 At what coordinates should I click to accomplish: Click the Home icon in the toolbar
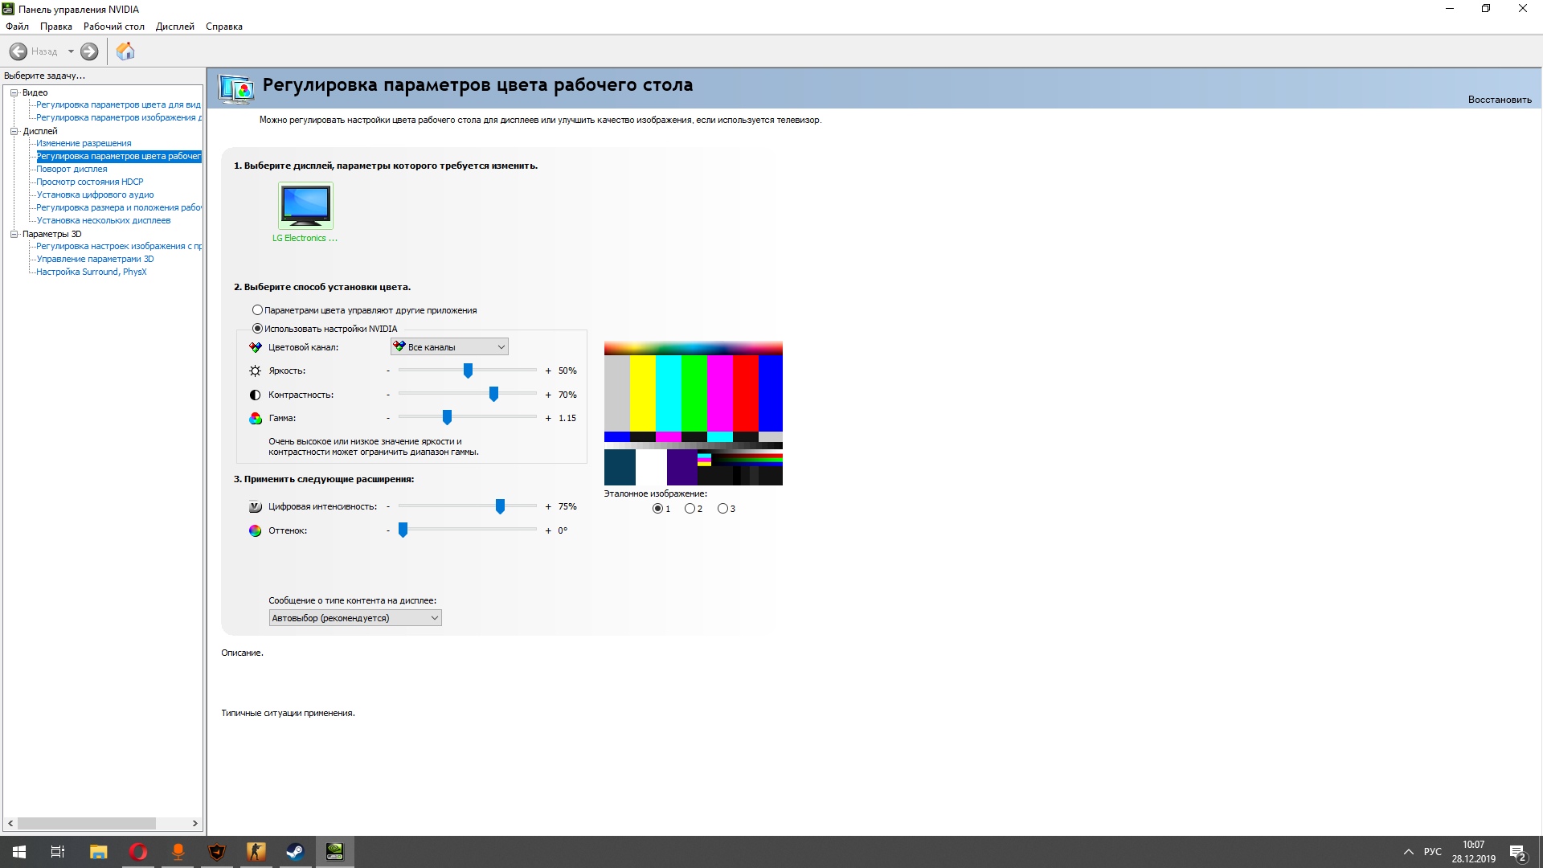[x=125, y=51]
